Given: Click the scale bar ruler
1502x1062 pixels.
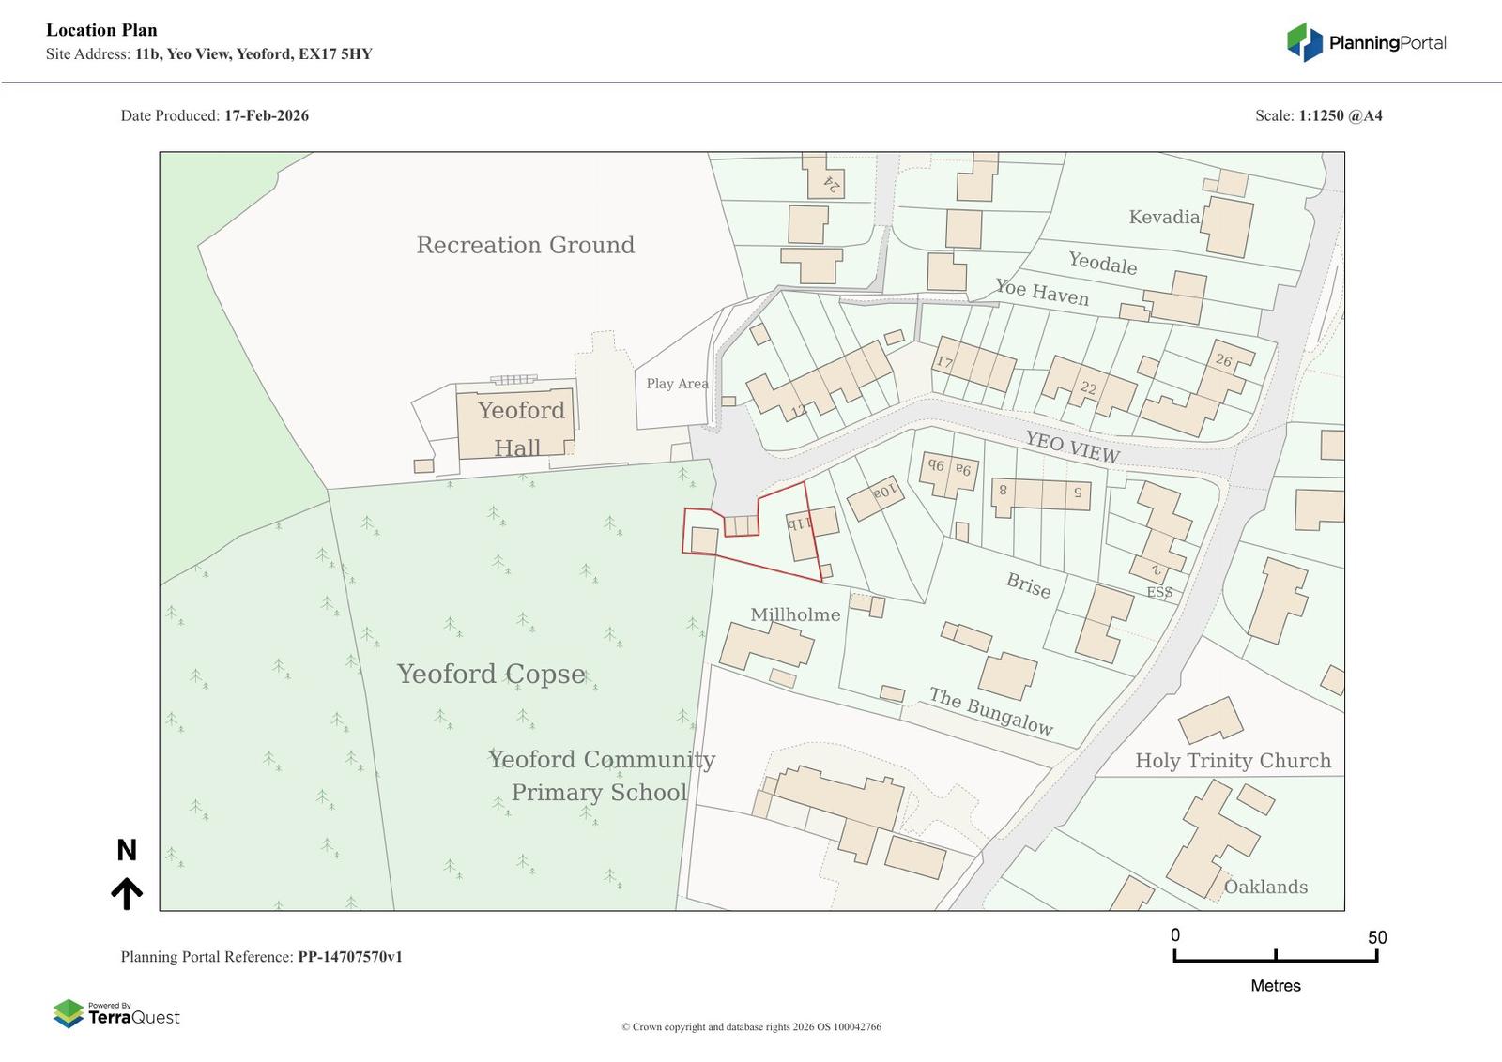Looking at the screenshot, I should click(1275, 955).
